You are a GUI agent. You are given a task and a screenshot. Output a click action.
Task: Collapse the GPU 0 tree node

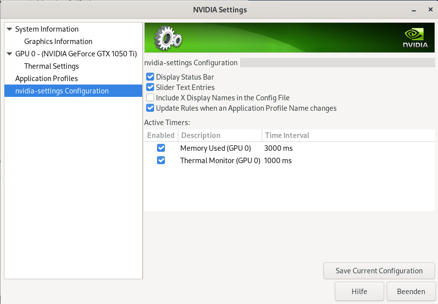pos(9,54)
